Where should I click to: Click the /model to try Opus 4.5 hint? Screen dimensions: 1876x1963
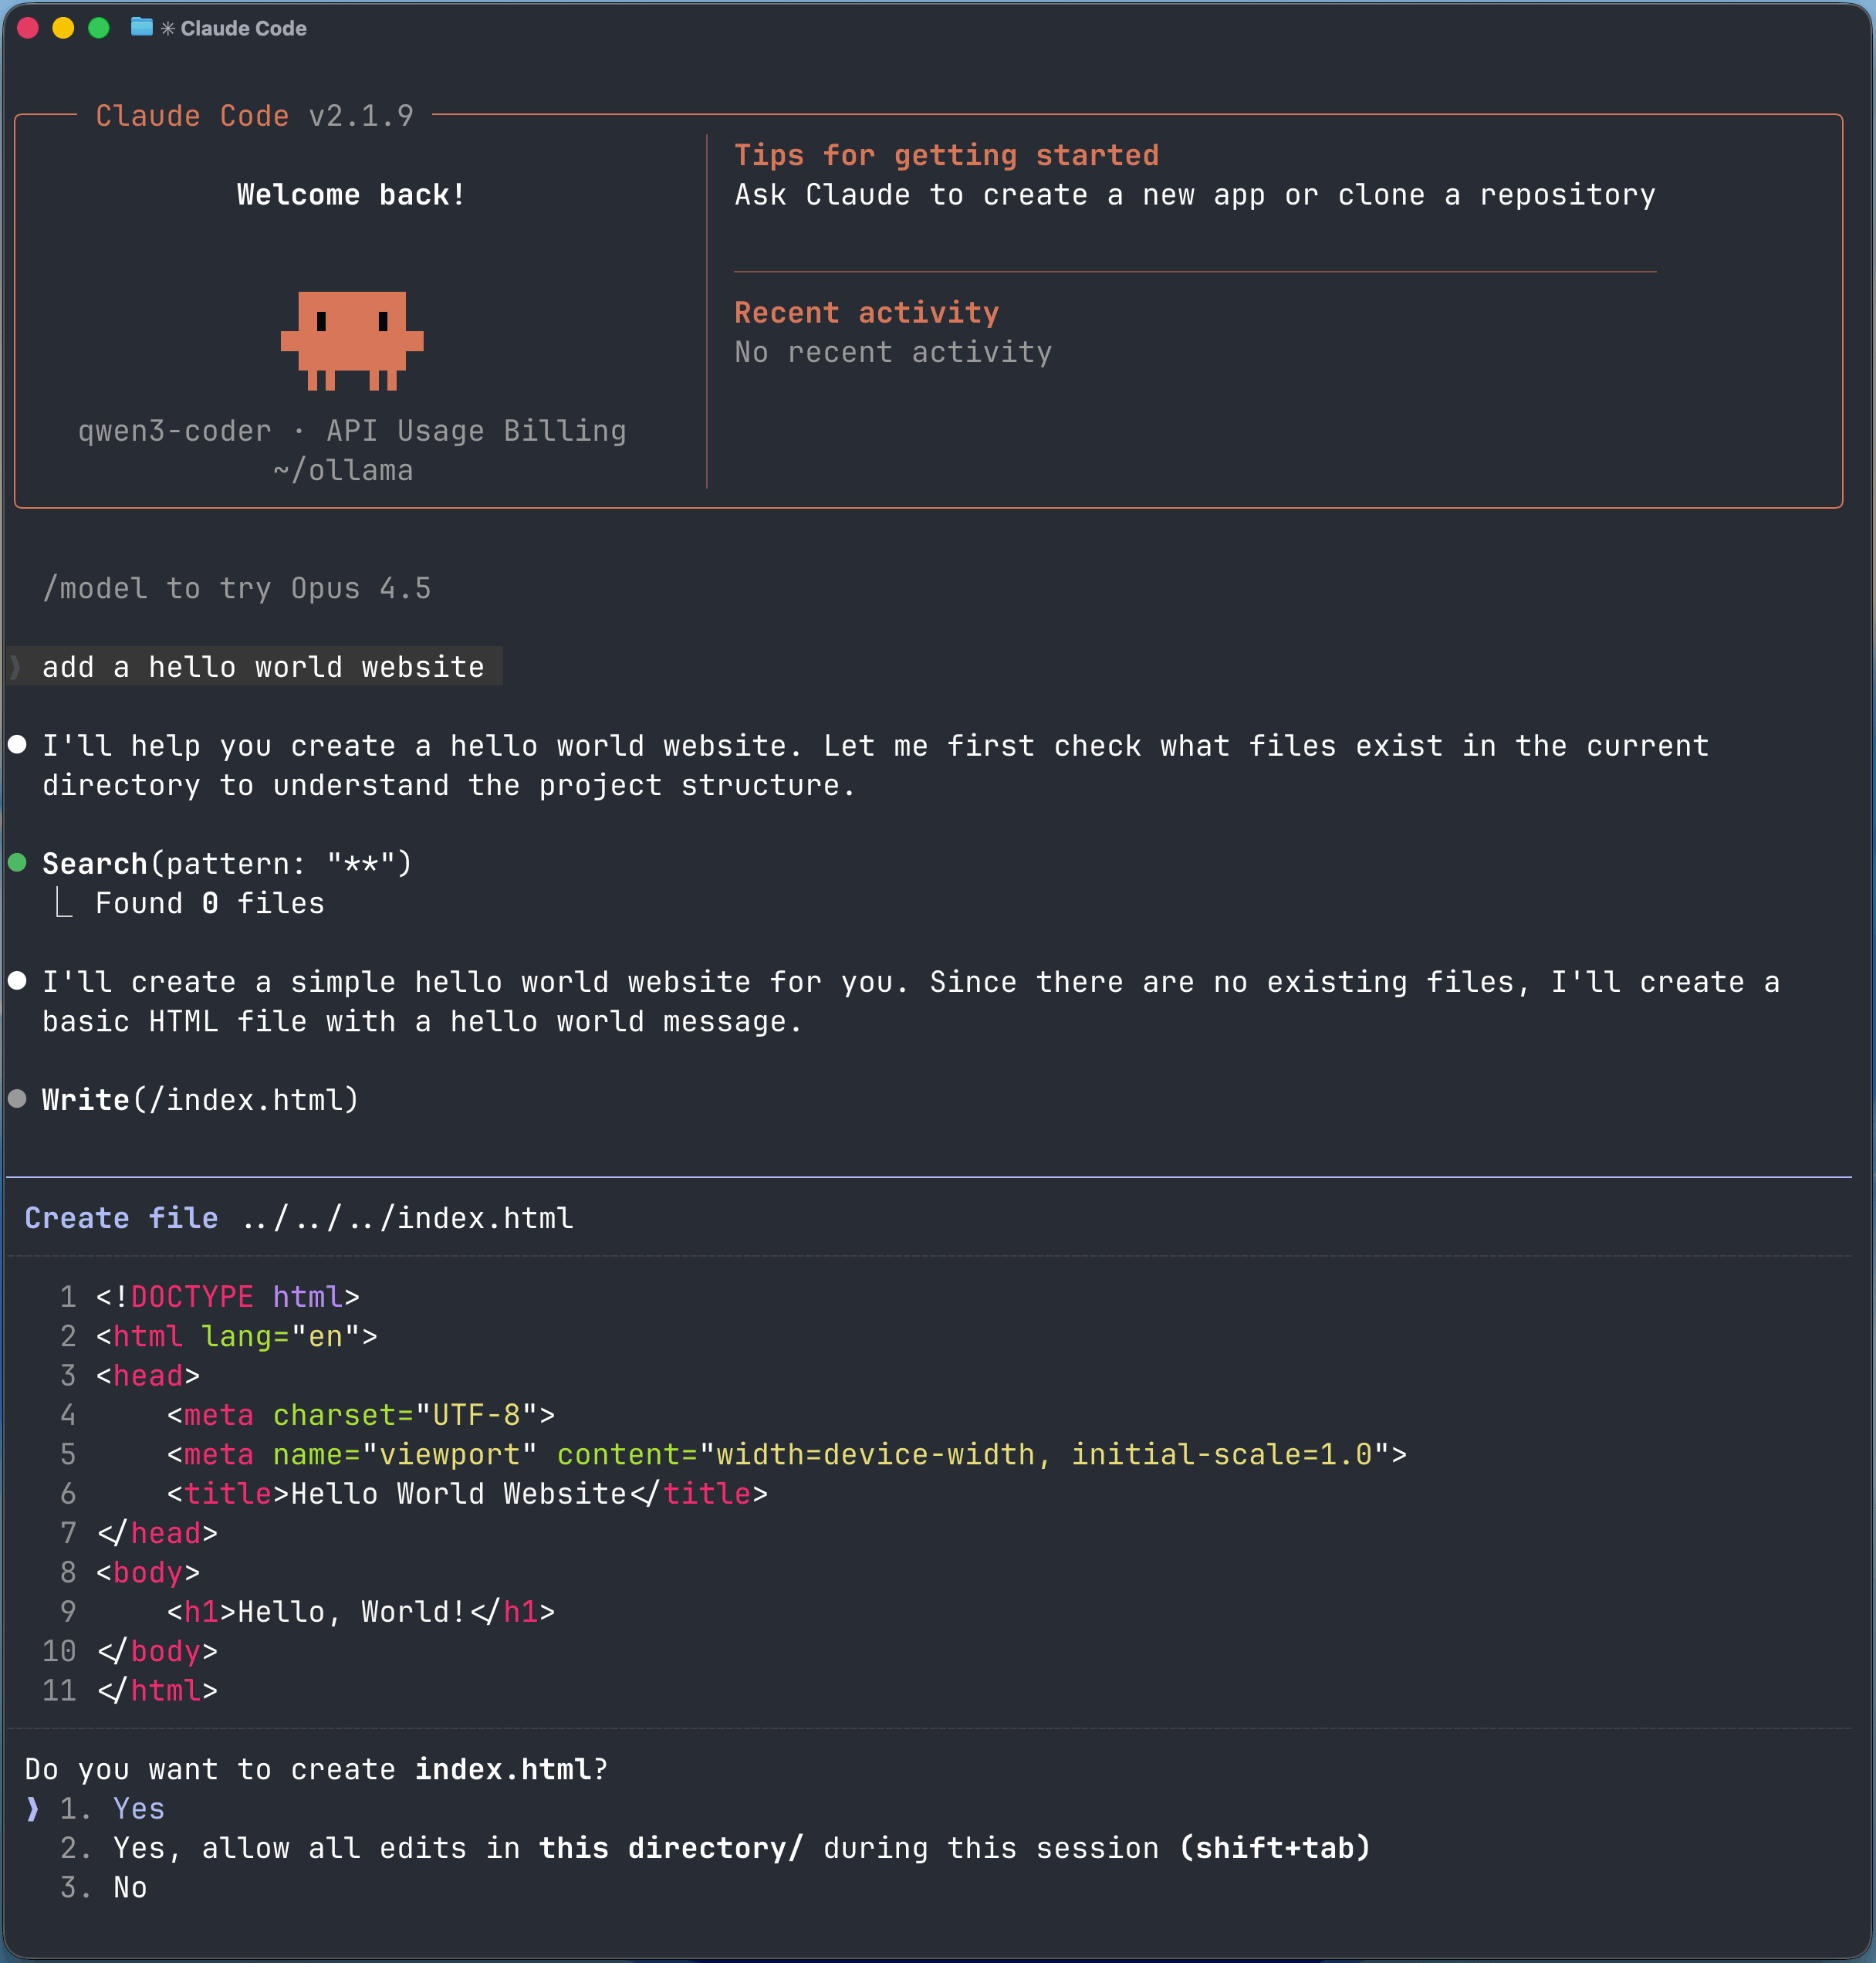pos(236,588)
